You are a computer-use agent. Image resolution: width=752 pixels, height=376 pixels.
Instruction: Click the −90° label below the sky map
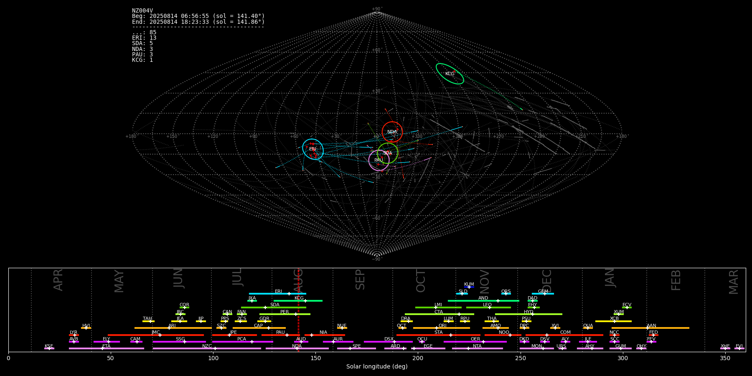[377, 259]
